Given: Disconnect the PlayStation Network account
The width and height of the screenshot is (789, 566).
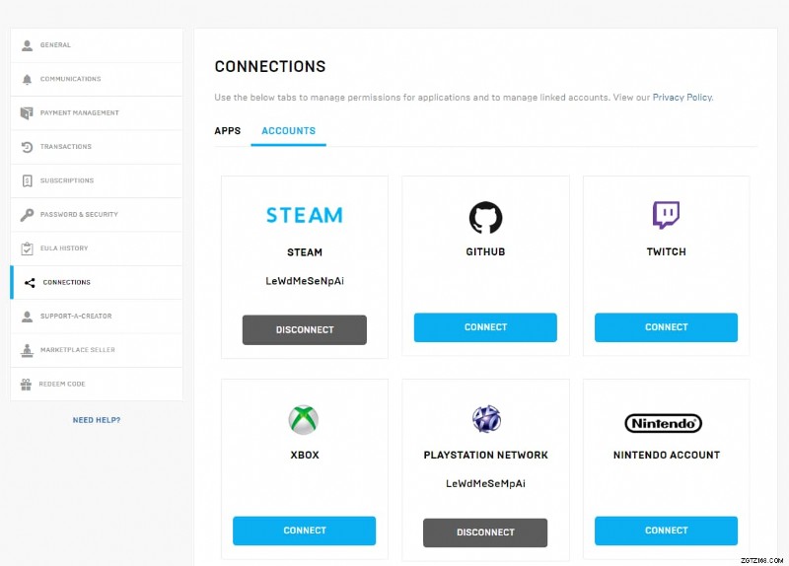Looking at the screenshot, I should [x=485, y=532].
